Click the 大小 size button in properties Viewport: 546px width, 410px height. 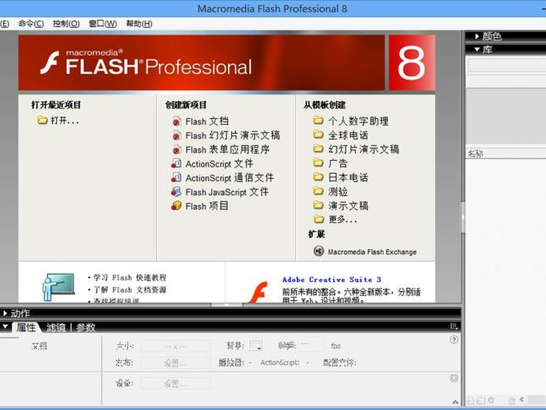coord(175,346)
